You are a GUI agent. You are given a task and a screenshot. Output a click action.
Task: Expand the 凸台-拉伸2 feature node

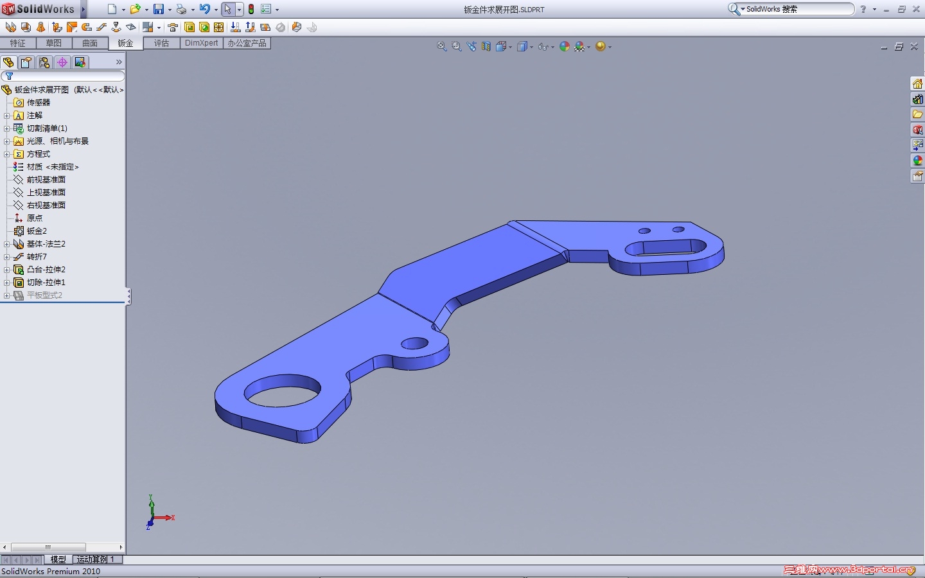(x=6, y=270)
